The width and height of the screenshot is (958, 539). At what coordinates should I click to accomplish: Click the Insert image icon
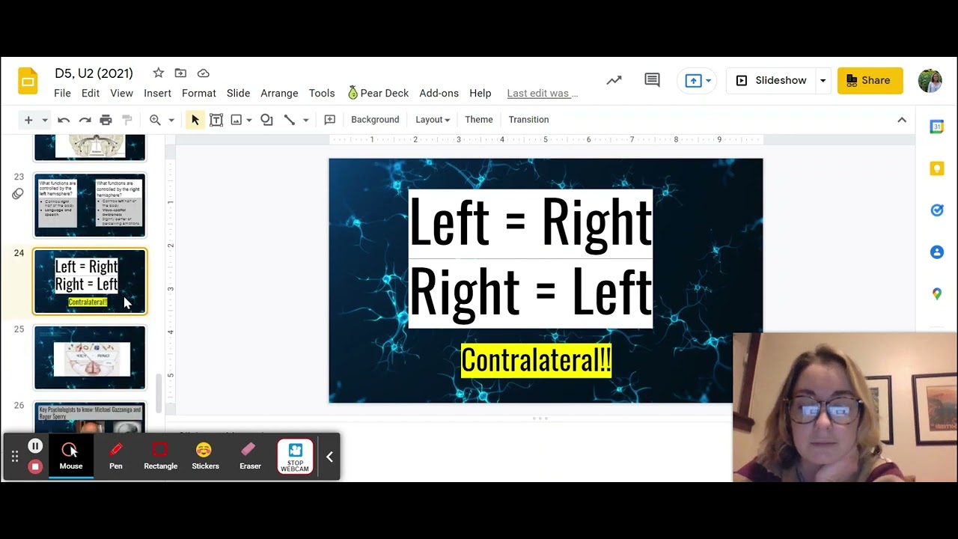(x=237, y=120)
